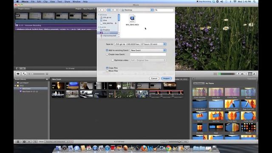Open Trash in the Dock
Viewport: 272px width, 153px height.
click(x=214, y=148)
